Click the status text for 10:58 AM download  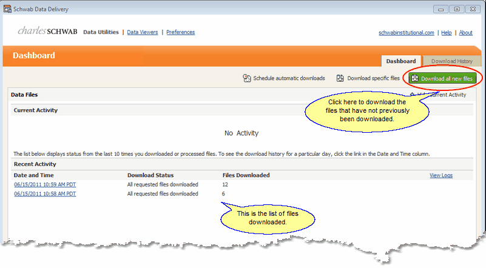point(163,194)
